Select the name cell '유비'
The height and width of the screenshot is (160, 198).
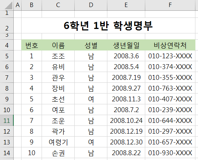coord(58,66)
